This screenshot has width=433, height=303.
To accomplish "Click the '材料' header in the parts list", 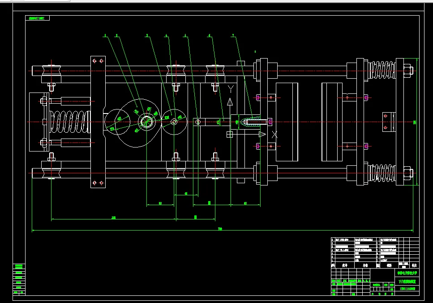I will coord(389,265).
